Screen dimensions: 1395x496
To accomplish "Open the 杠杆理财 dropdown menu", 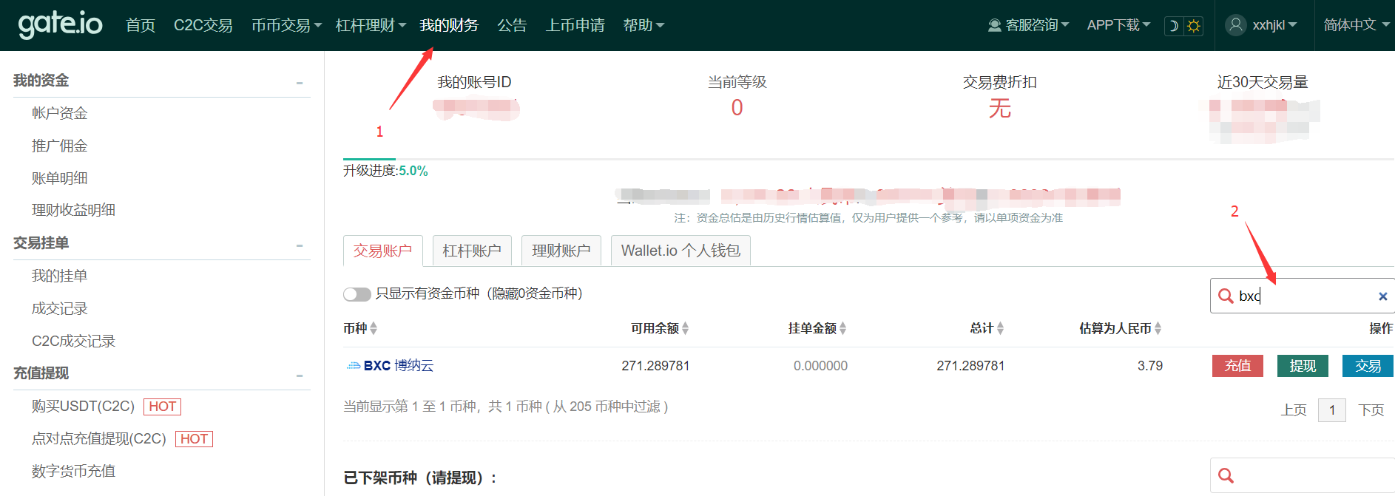I will 371,25.
